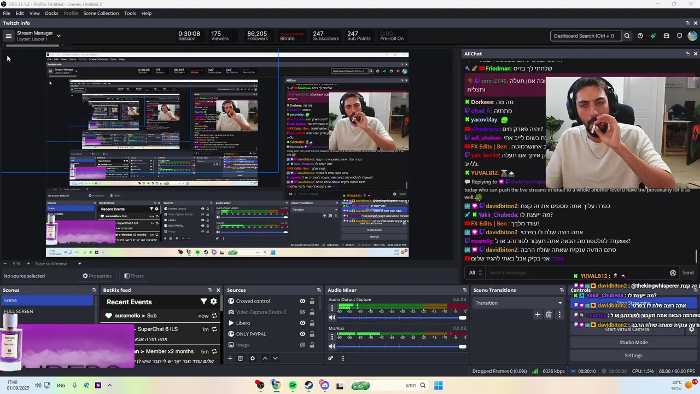The image size is (700, 394).
Task: Open the View menu
Action: [x=34, y=13]
